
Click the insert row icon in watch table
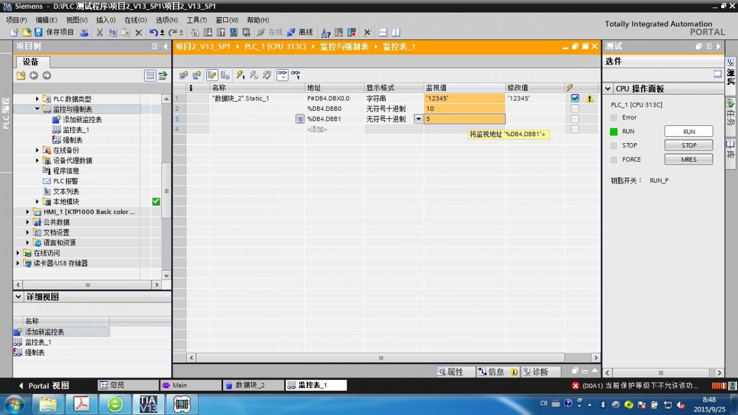pos(183,75)
